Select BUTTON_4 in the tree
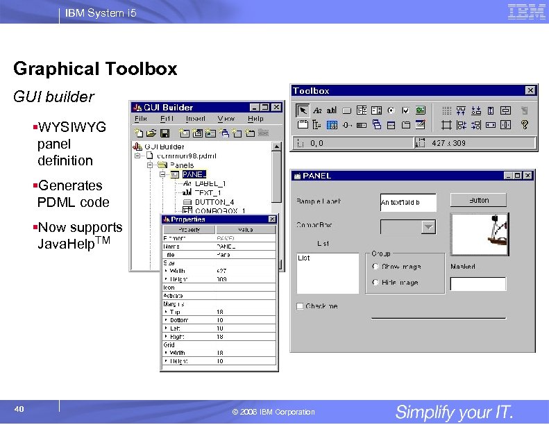 [x=214, y=202]
